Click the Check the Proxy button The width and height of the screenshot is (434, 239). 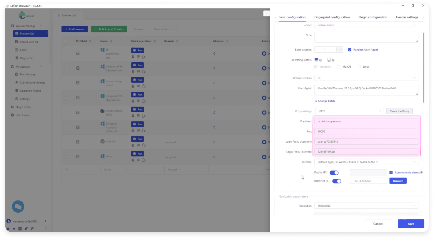click(399, 111)
